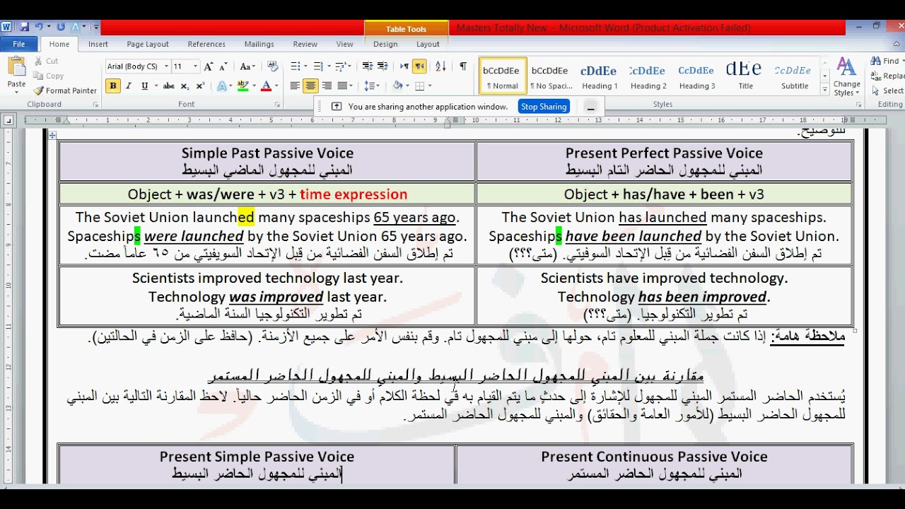Image resolution: width=905 pixels, height=509 pixels.
Task: Open the Font dialog launcher
Action: tap(279, 105)
